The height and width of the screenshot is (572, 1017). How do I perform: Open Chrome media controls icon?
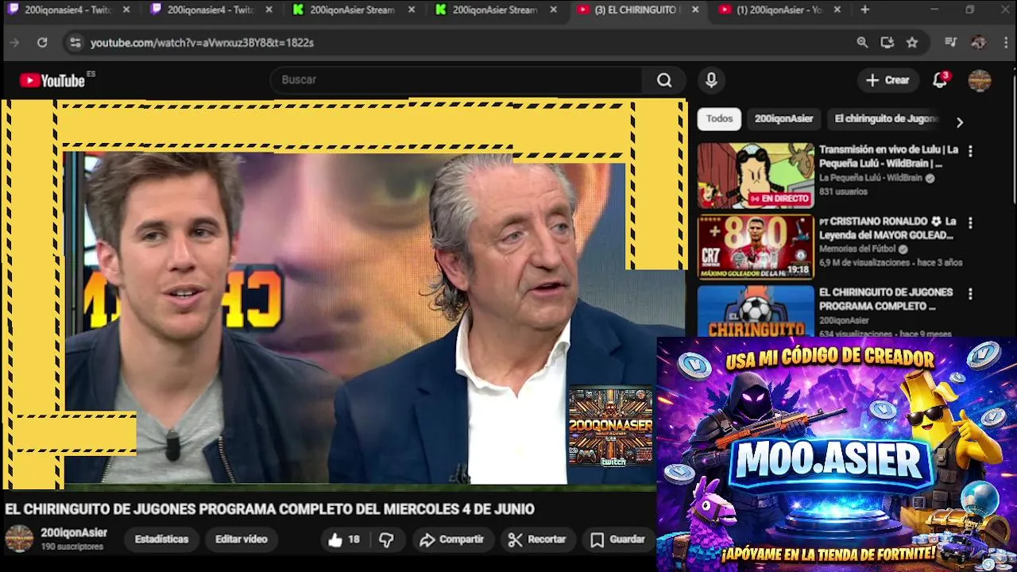951,42
